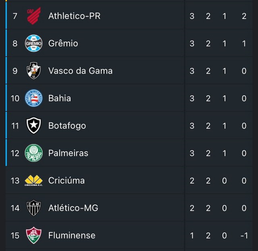Select Criciúma in the standings

point(67,181)
